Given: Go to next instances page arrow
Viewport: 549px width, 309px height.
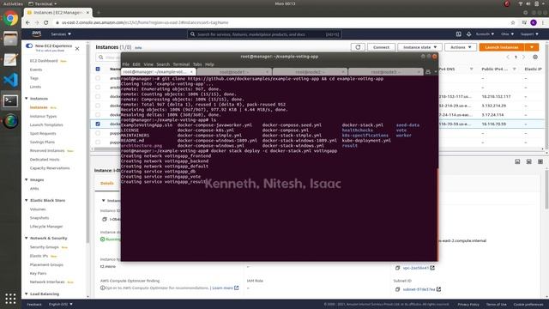Looking at the screenshot, I should point(524,57).
